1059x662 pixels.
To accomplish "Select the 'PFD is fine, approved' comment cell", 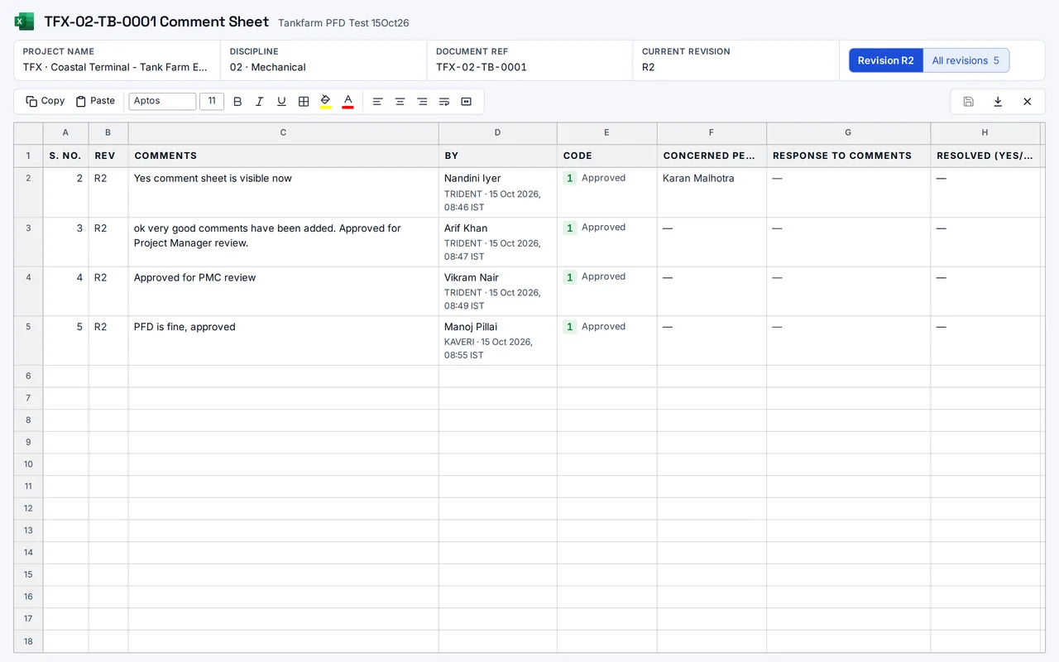I will point(284,341).
